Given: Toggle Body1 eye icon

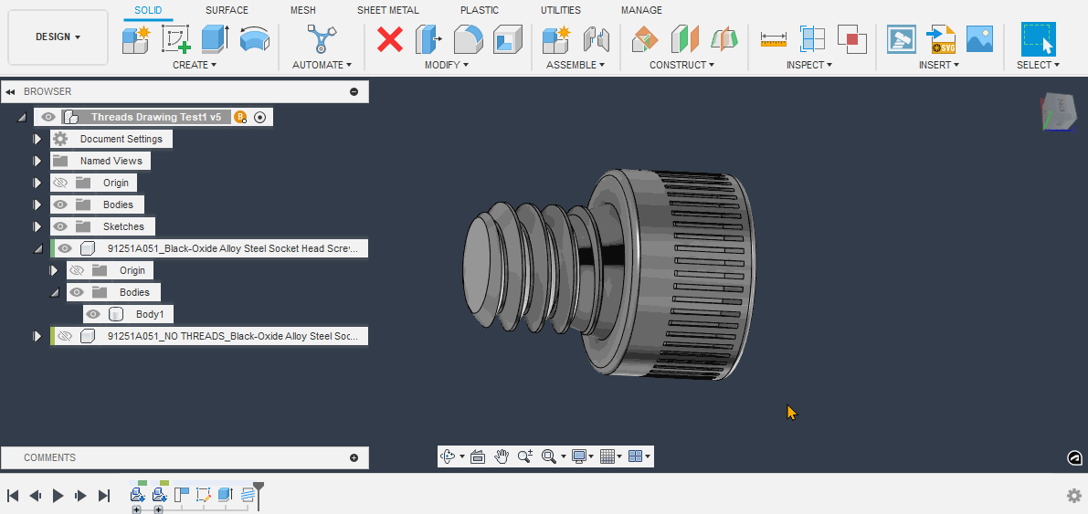Looking at the screenshot, I should [93, 314].
